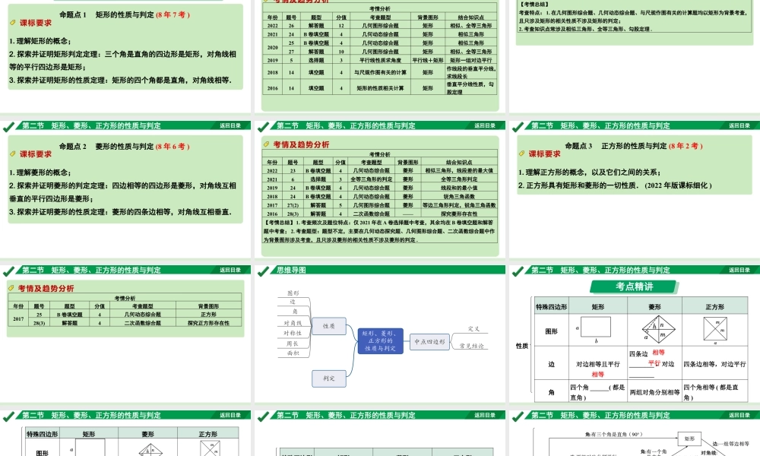
Task: Click the 定义 branch in the mind map
Action: [473, 328]
